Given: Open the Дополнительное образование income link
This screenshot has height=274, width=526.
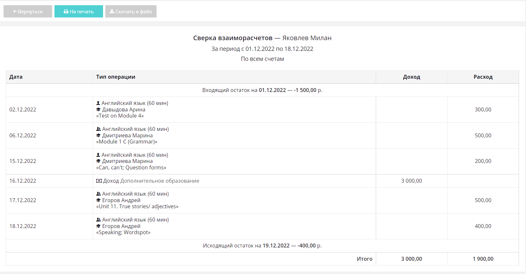Looking at the screenshot, I should (x=160, y=181).
